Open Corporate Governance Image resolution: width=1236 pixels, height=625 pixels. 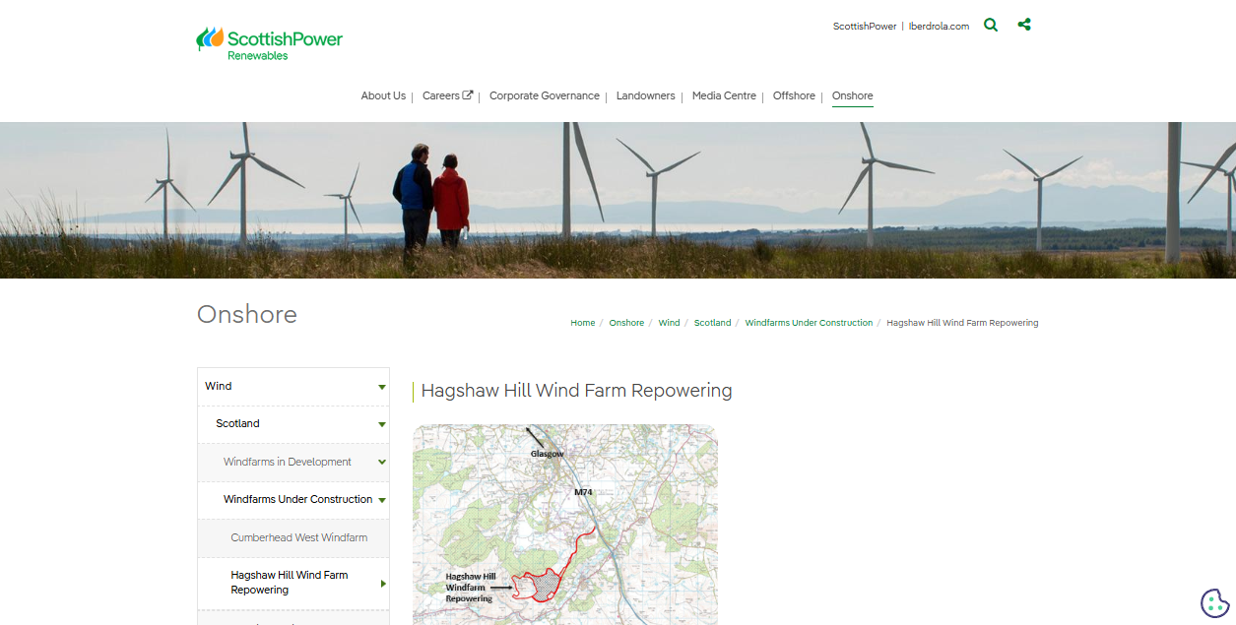coord(545,95)
